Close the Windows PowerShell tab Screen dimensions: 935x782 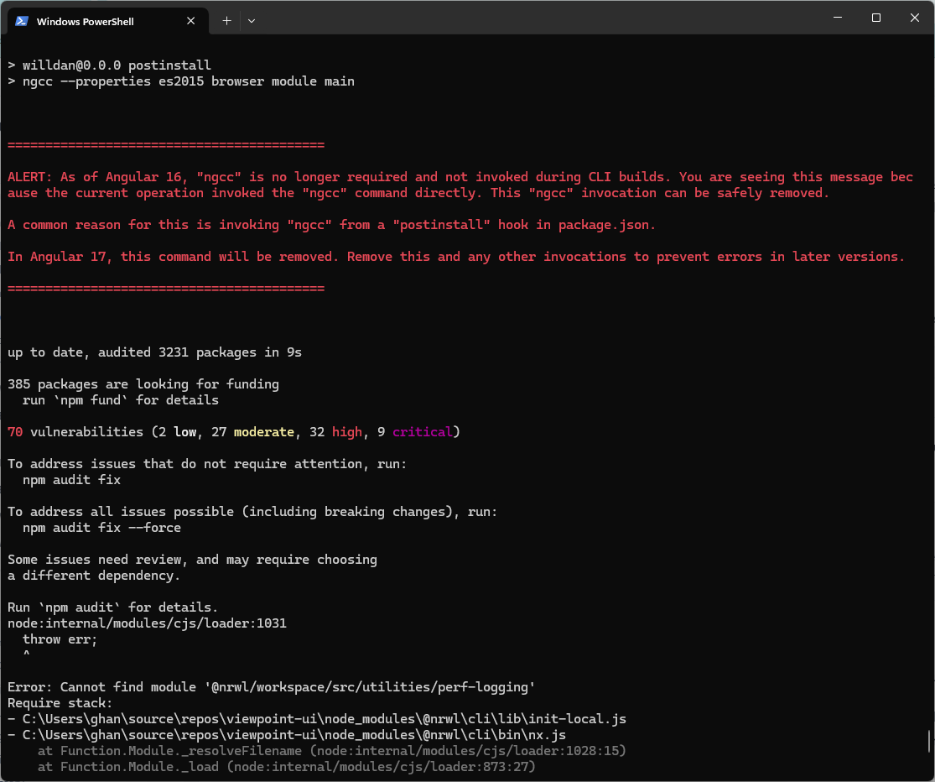click(x=191, y=21)
